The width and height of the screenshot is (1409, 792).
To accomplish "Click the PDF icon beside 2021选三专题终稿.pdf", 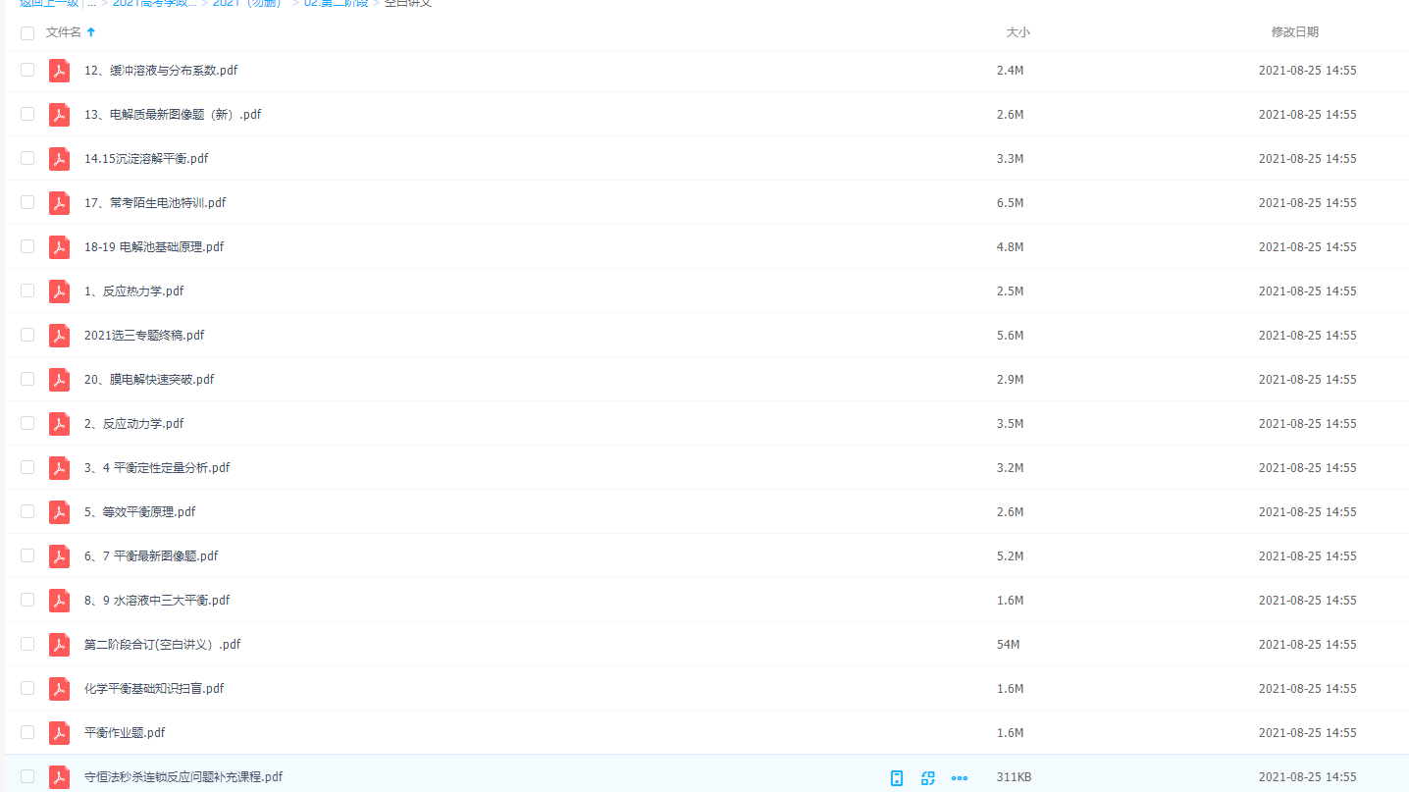I will pyautogui.click(x=59, y=336).
